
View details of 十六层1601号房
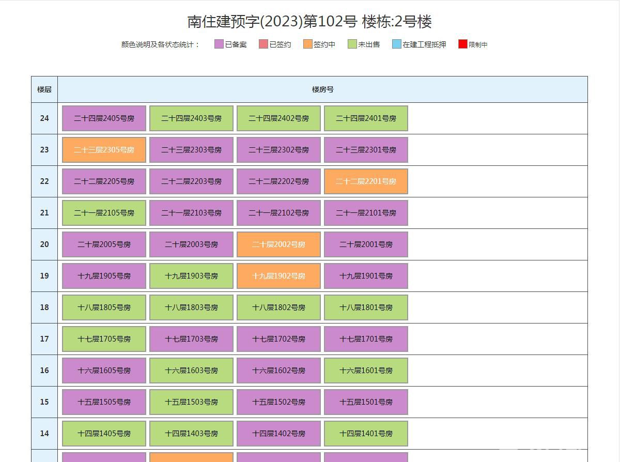366,371
